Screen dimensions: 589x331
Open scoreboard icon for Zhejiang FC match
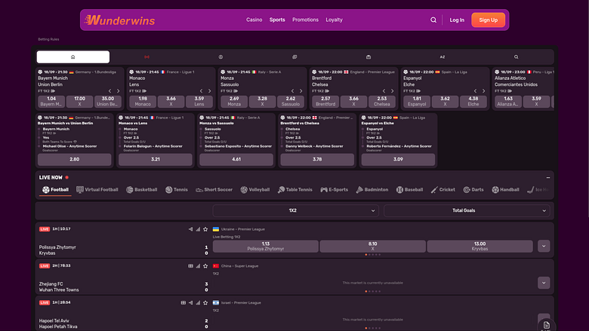(190, 265)
